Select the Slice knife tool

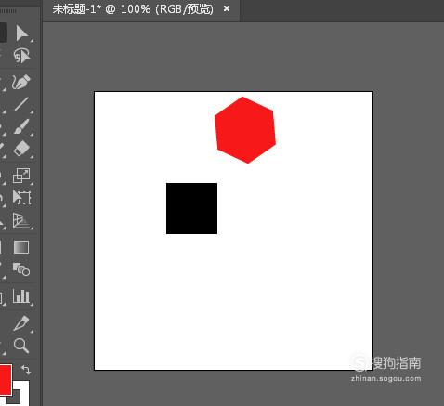click(21, 323)
